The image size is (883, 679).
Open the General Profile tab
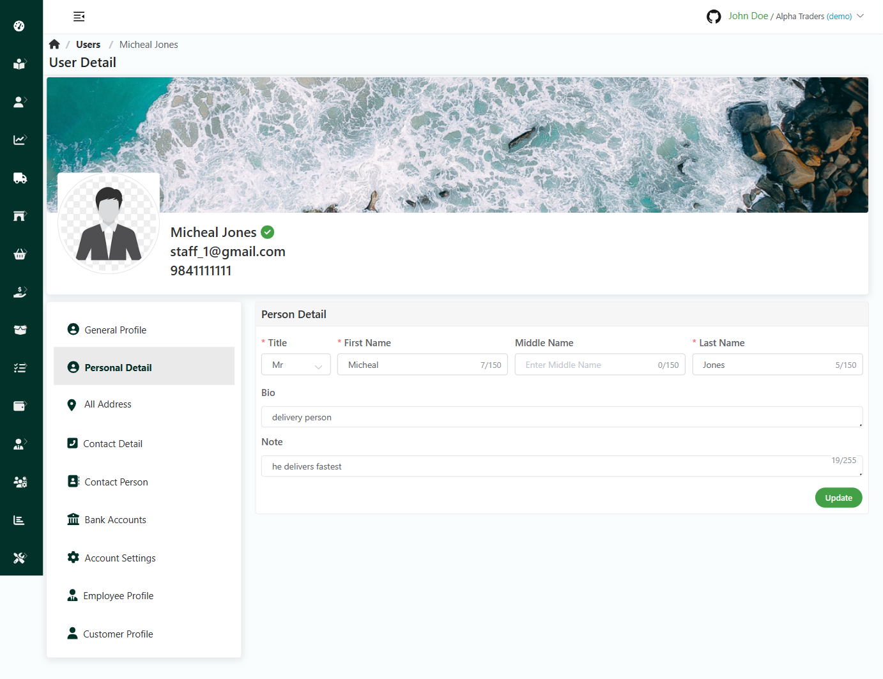(144, 330)
